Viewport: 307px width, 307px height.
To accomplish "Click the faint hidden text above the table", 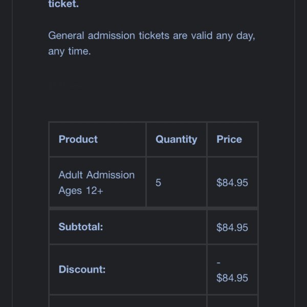I will coord(65,85).
